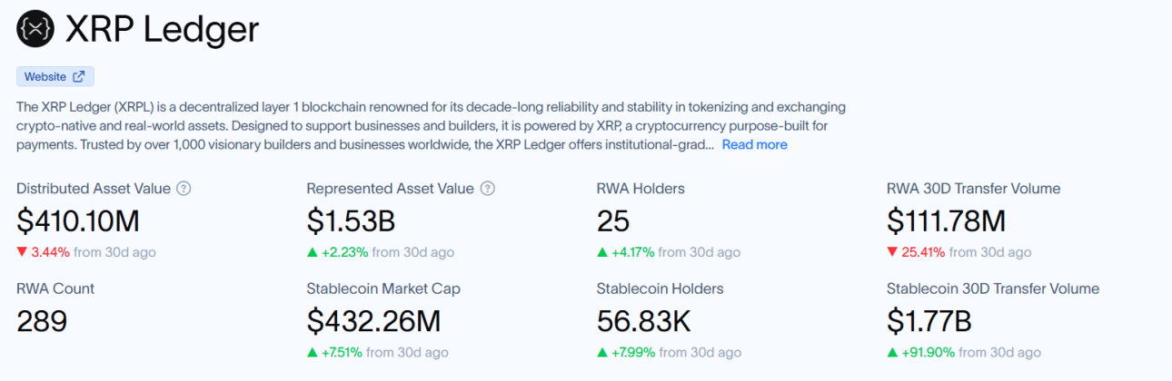Click the RWA Holders label
Viewport: 1172px width, 381px height.
pyautogui.click(x=641, y=189)
